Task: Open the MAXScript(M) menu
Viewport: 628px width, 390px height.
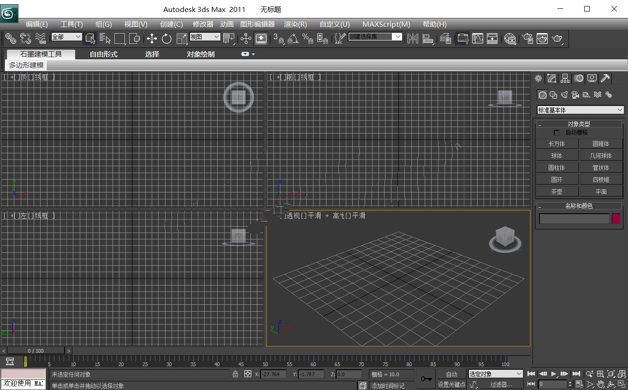Action: (x=386, y=24)
